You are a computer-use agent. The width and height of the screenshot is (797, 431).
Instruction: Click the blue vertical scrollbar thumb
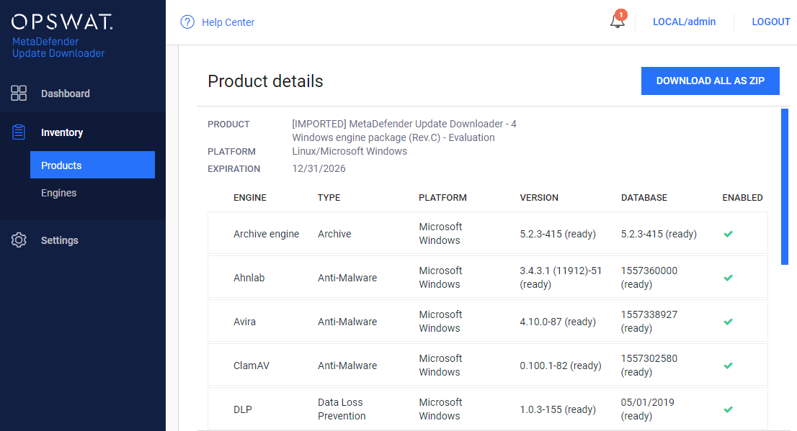point(785,186)
